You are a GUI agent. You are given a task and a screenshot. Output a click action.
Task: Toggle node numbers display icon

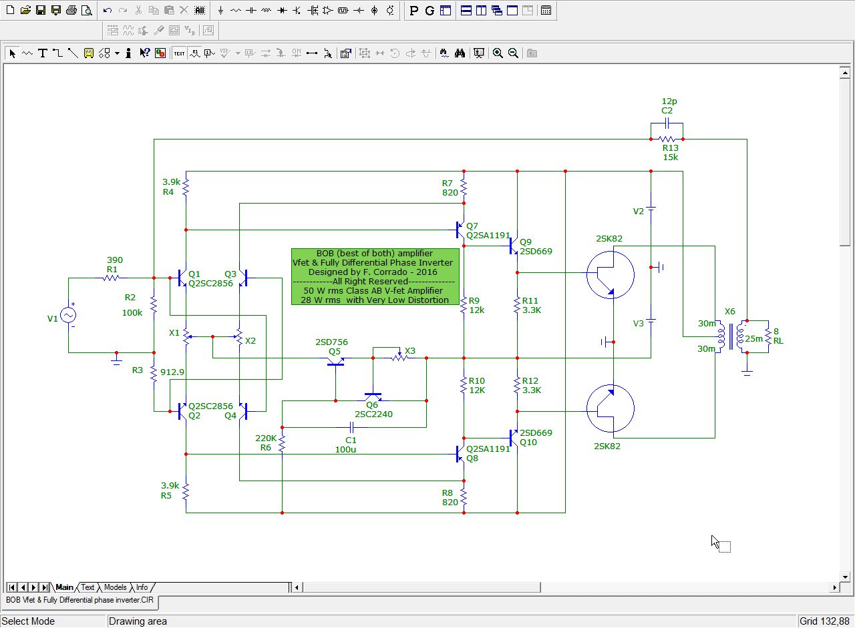tap(210, 53)
